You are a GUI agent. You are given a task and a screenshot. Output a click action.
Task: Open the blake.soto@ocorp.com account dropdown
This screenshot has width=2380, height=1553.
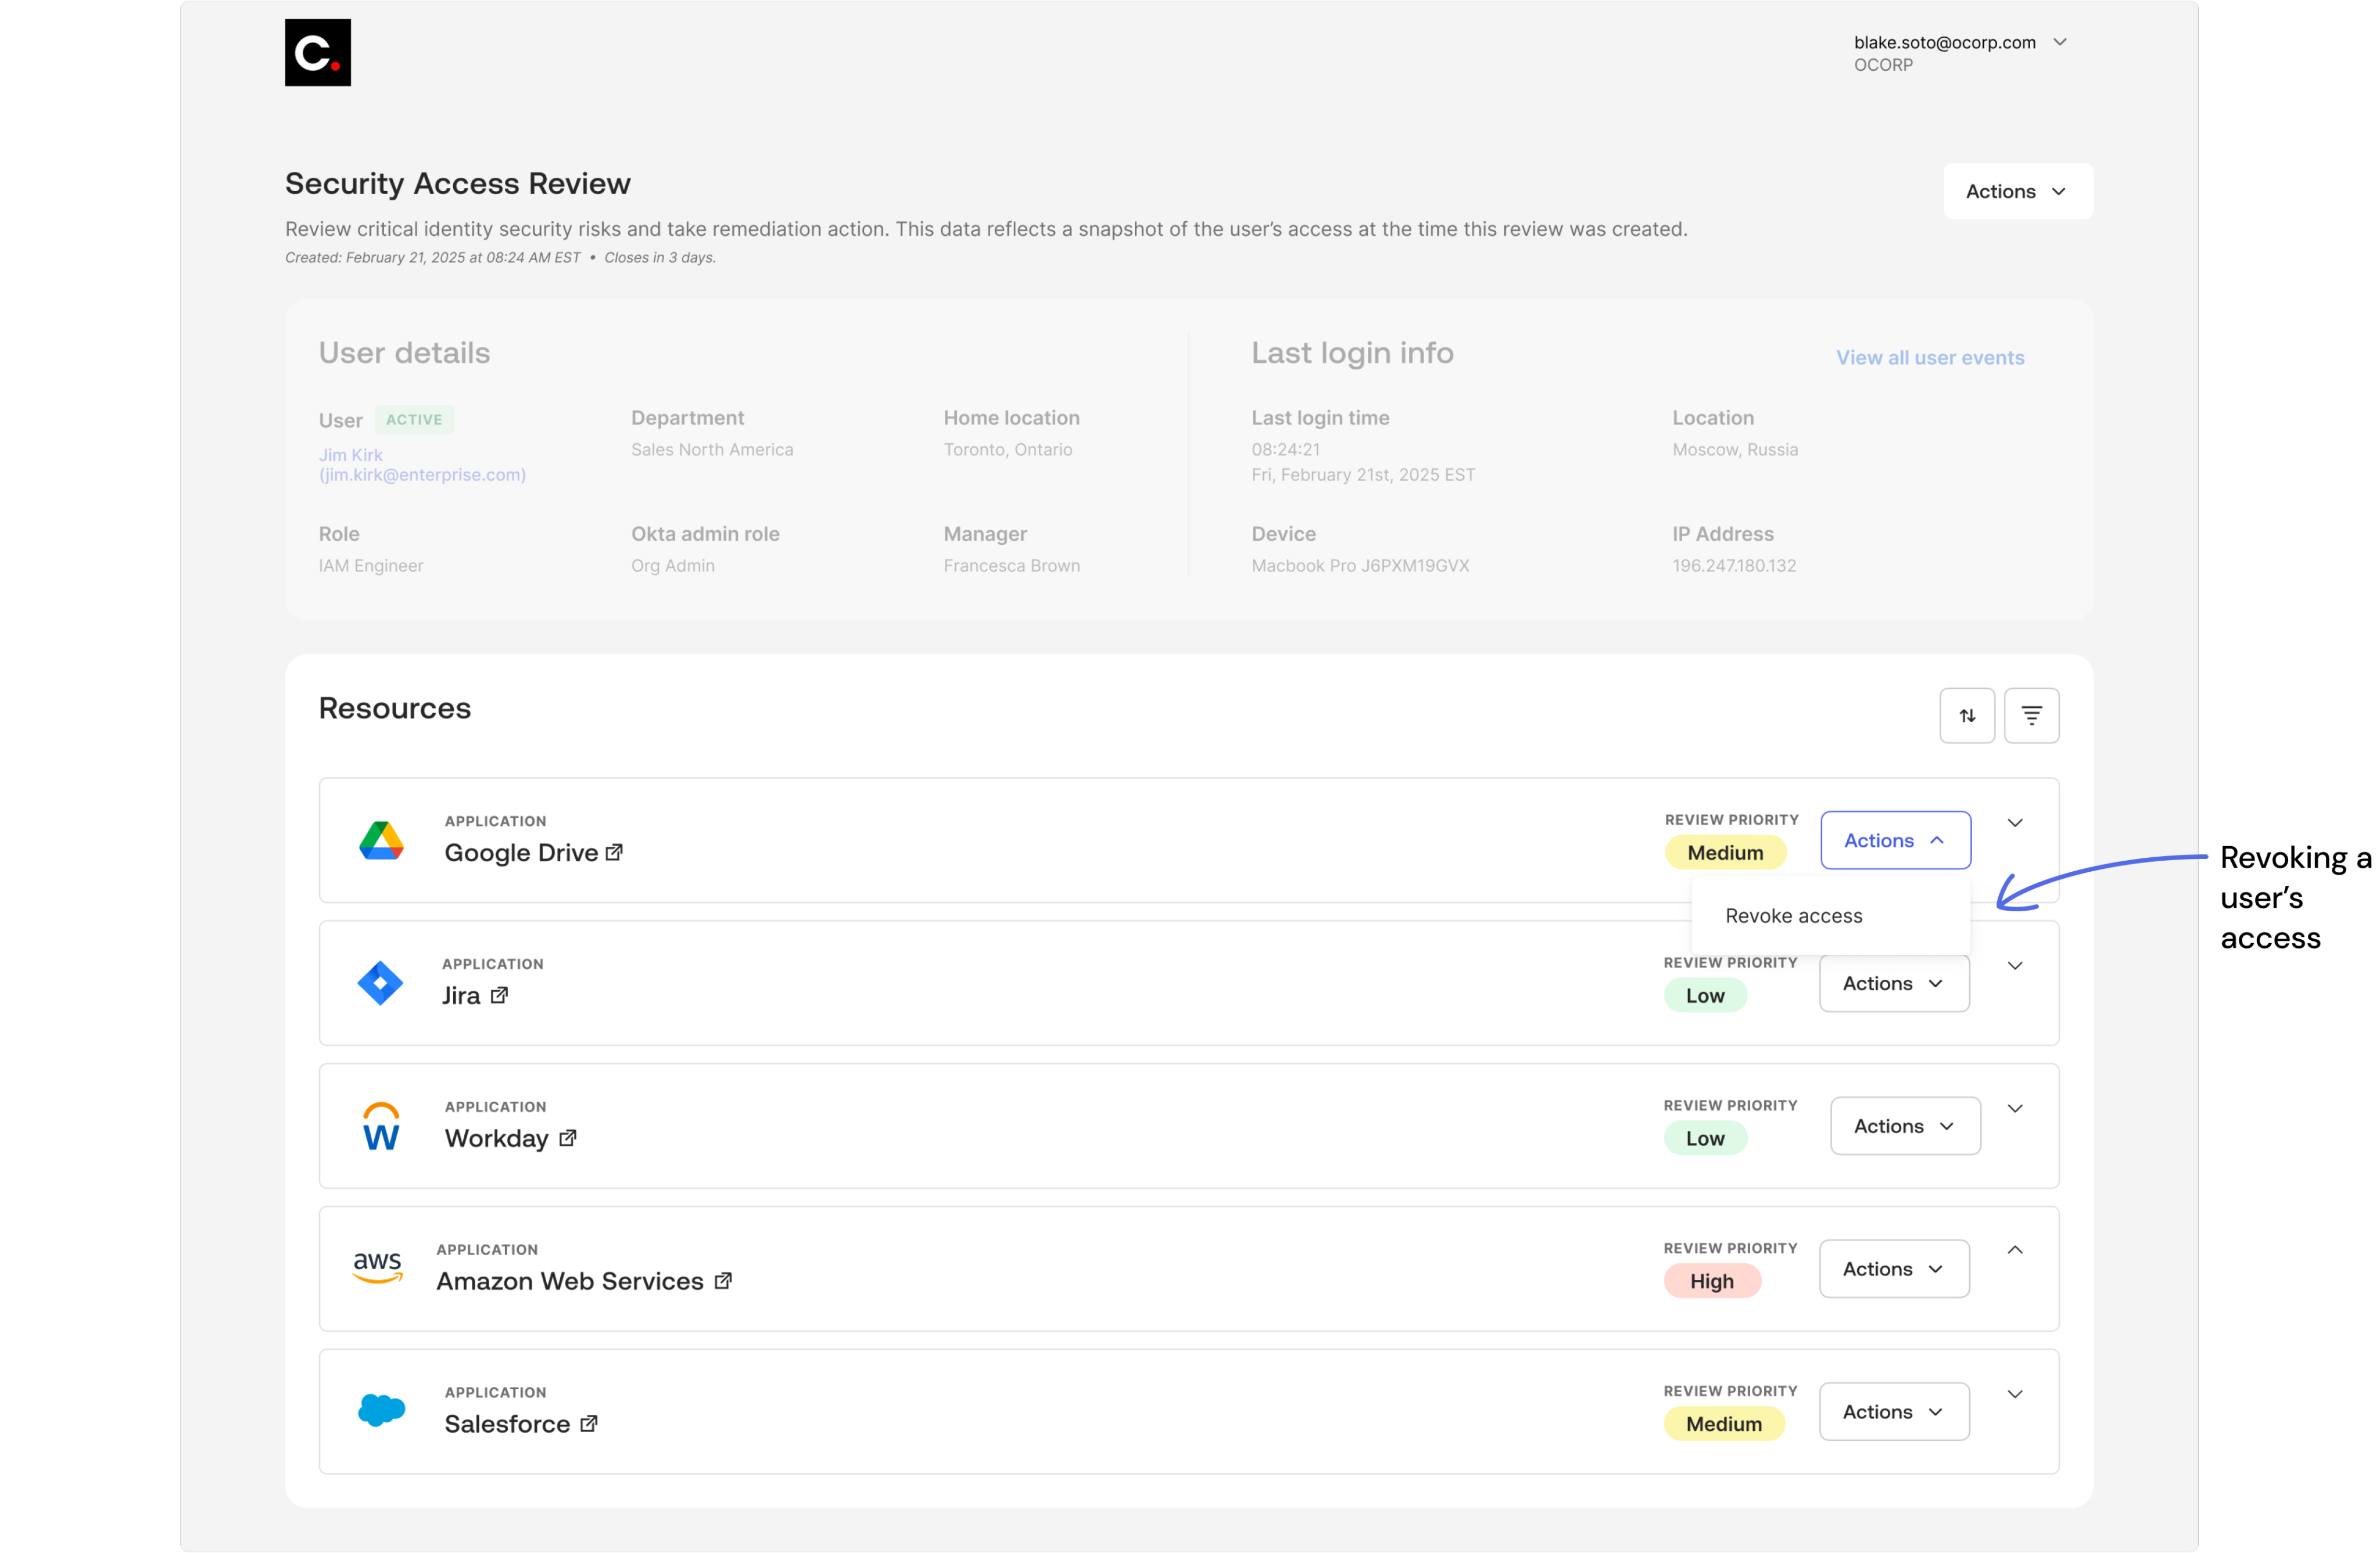click(x=2059, y=43)
